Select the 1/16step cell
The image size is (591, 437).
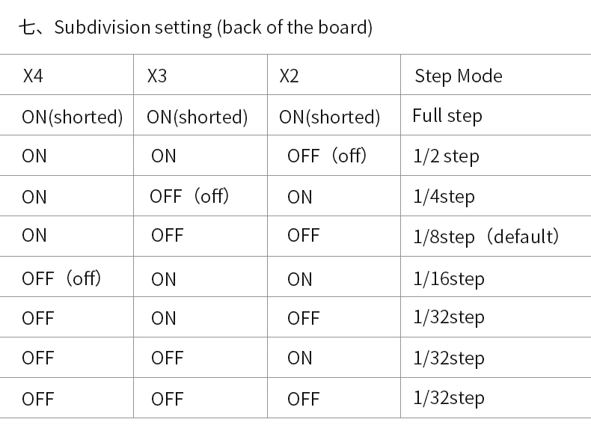pos(449,279)
